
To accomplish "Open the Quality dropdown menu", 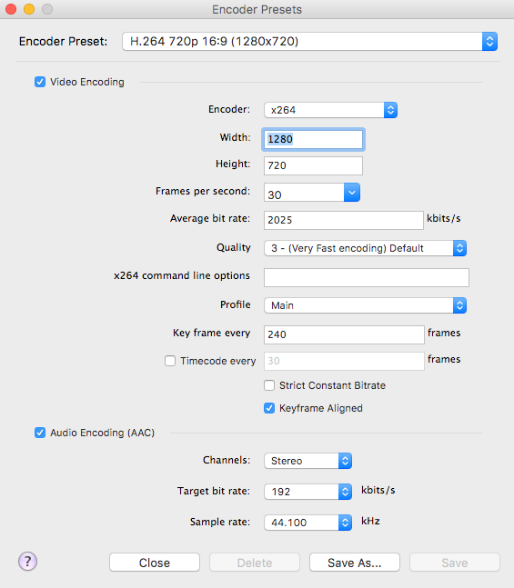I will click(366, 248).
